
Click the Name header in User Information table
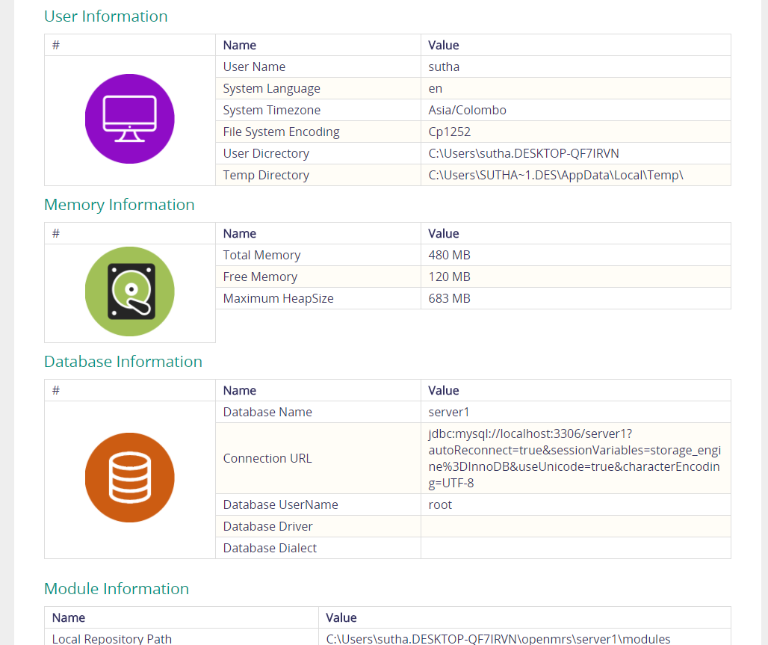(x=240, y=45)
